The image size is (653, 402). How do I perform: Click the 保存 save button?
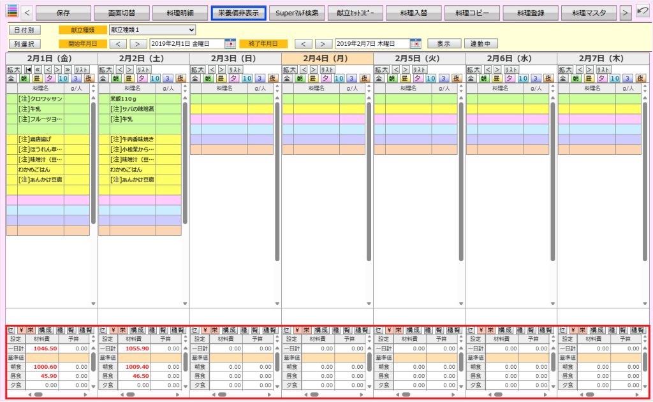[63, 13]
